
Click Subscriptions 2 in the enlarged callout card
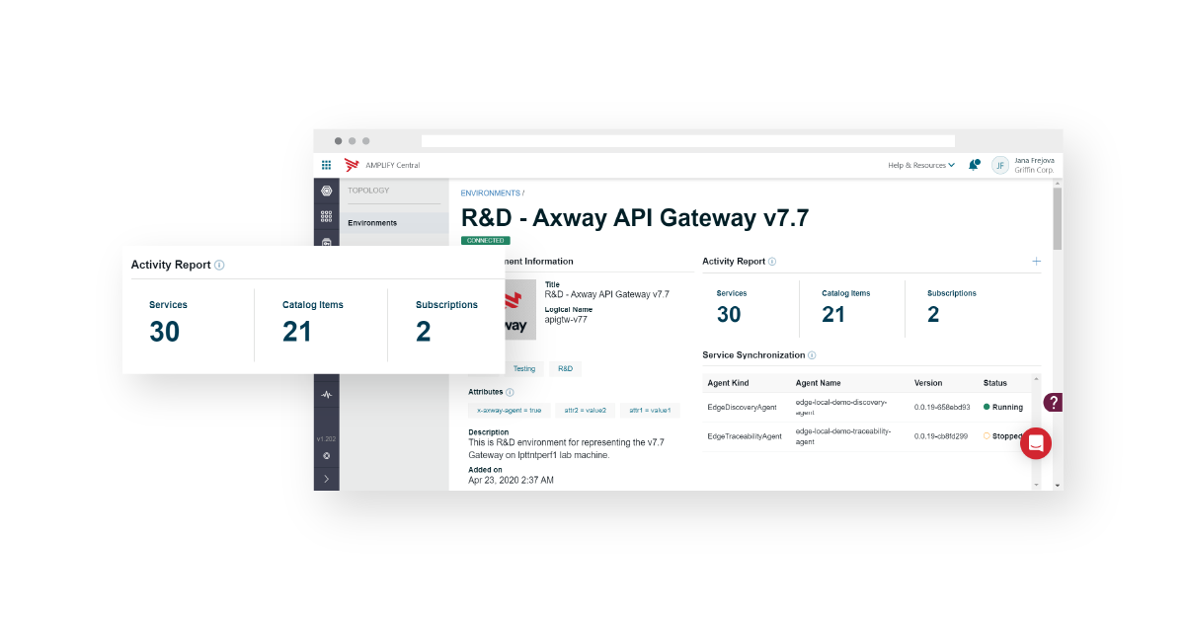(424, 333)
